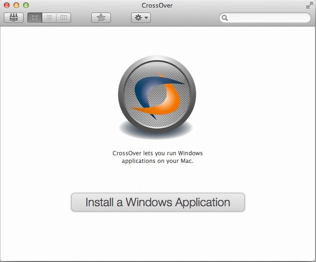
Task: Click the add favorite star icon
Action: (x=101, y=18)
